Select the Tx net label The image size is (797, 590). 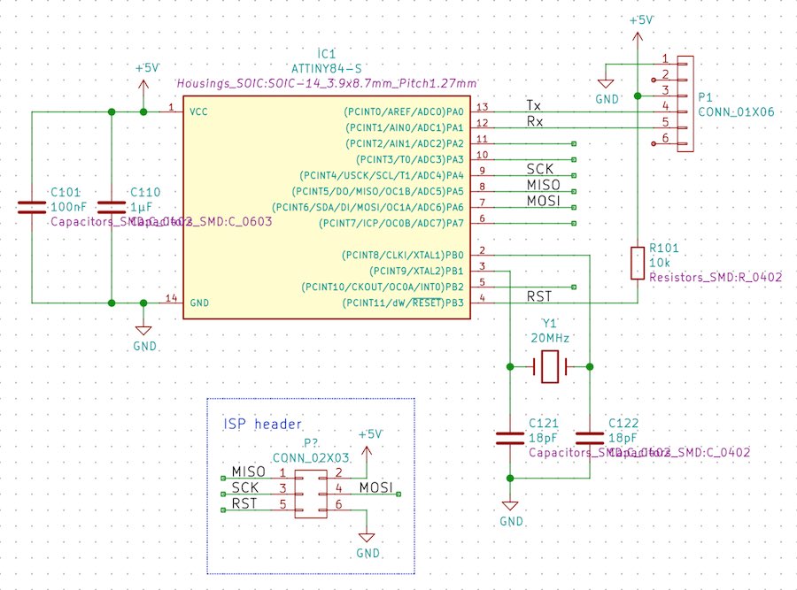pos(534,105)
